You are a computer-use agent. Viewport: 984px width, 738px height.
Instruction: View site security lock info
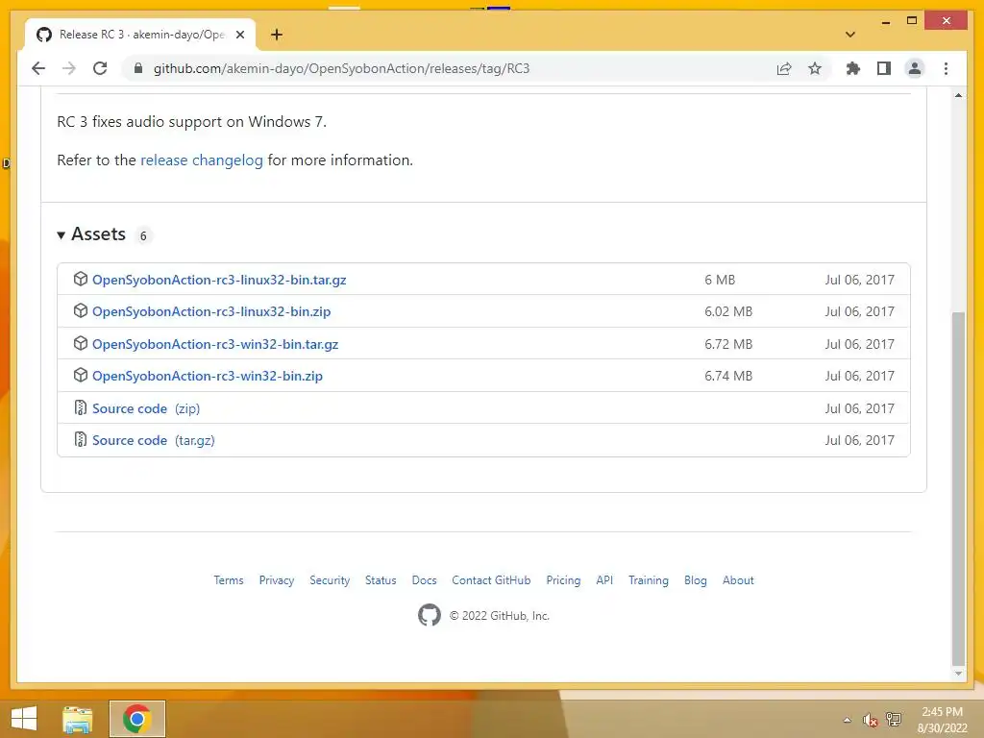pos(138,68)
